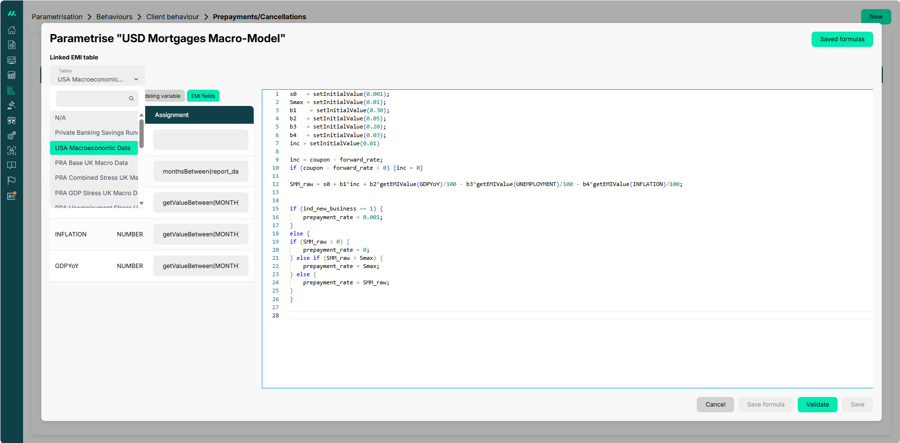Switch to the modeling variable tab
The image size is (900, 443).
(x=163, y=96)
